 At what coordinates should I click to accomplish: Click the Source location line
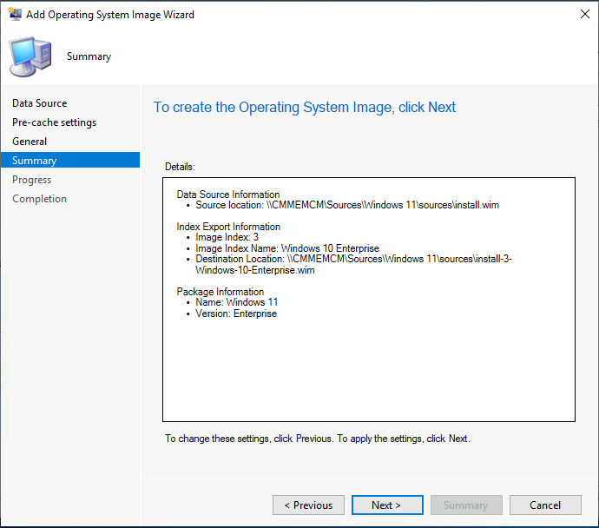347,205
